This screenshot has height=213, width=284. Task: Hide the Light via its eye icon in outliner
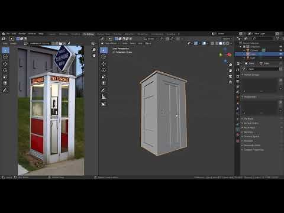[x=280, y=58]
